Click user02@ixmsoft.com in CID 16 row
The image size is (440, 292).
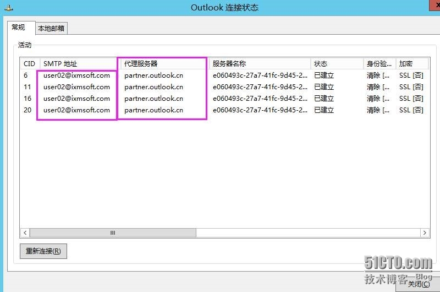tap(76, 99)
